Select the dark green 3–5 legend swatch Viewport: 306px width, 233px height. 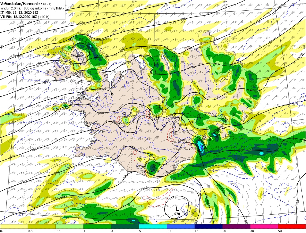click(125, 226)
